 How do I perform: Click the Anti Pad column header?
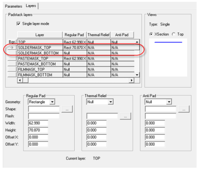(122, 35)
